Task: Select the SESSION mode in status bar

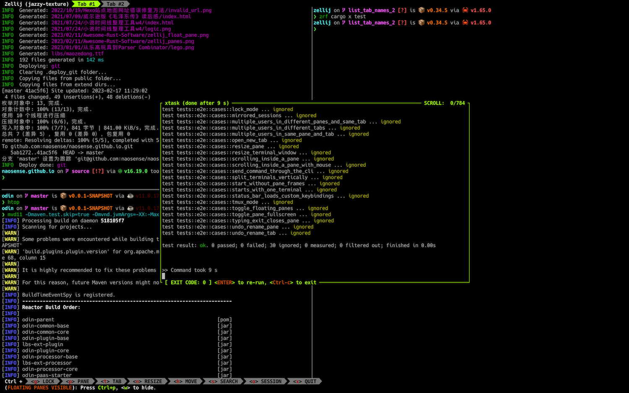Action: coord(265,382)
